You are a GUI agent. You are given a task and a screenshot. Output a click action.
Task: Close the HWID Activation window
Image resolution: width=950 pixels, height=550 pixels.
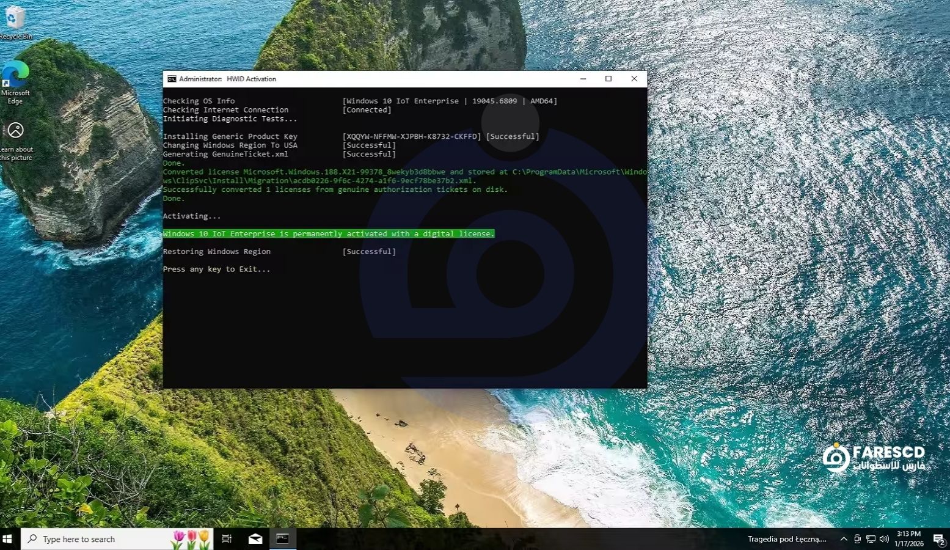click(x=634, y=79)
